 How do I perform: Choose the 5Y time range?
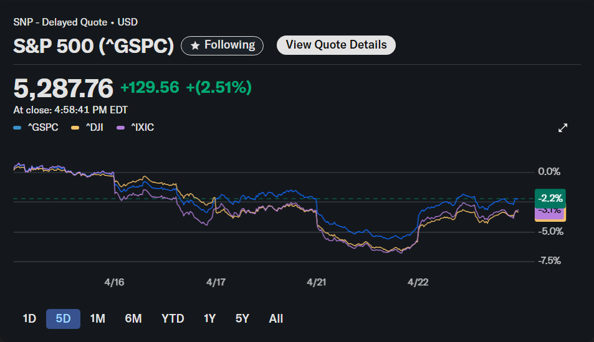coord(242,319)
